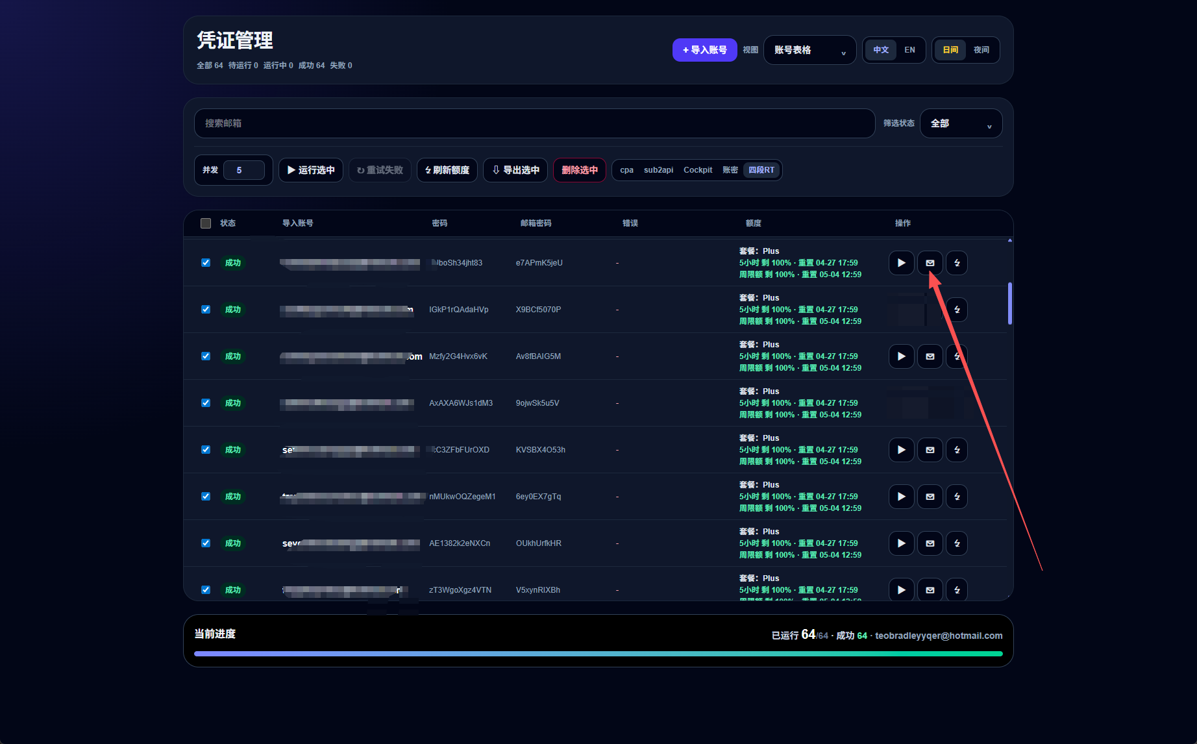Screen dimensions: 1197x744
Task: Open mailbox for row with e7APmK5jeU
Action: coord(930,263)
